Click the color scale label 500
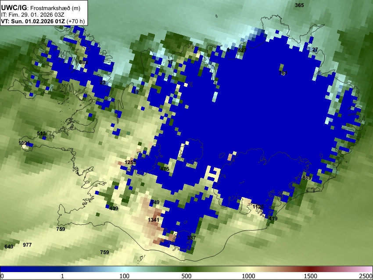Viewport: 373px width, 280px height. 186,276
